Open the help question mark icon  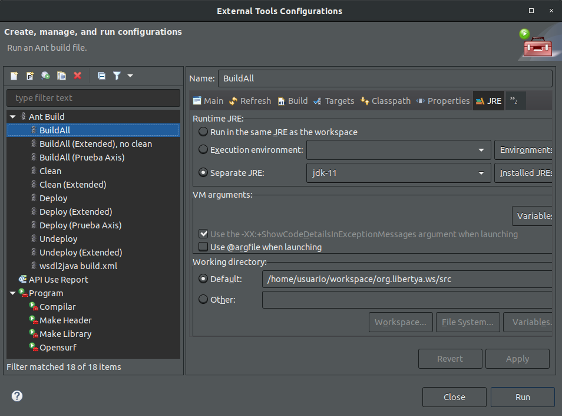(x=17, y=396)
